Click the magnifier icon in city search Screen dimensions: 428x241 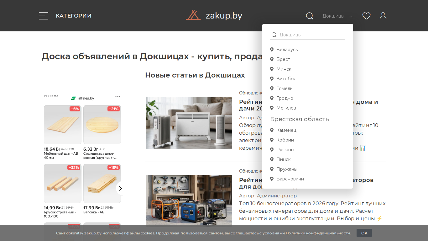tap(274, 35)
